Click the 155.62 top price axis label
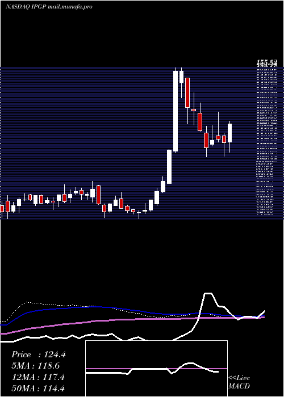The image size is (284, 397). coord(267,62)
